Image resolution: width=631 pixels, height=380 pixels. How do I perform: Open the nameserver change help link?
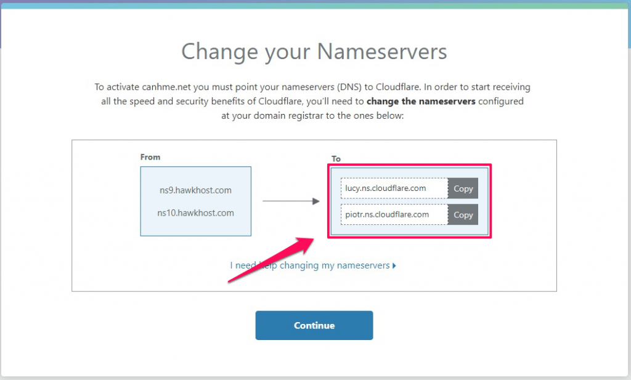click(310, 265)
